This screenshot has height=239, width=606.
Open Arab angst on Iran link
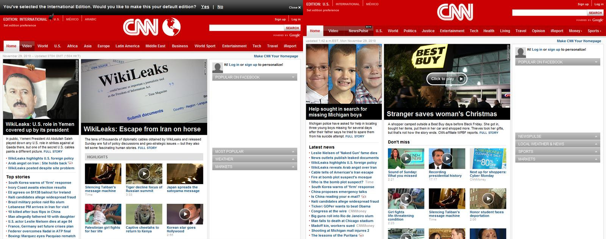click(x=23, y=163)
